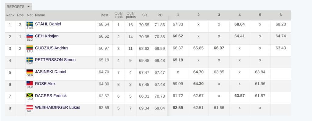Viewport: 312px width, 121px height.
Task: Click Samoa flag beside ROSE Alex
Action: [30, 84]
